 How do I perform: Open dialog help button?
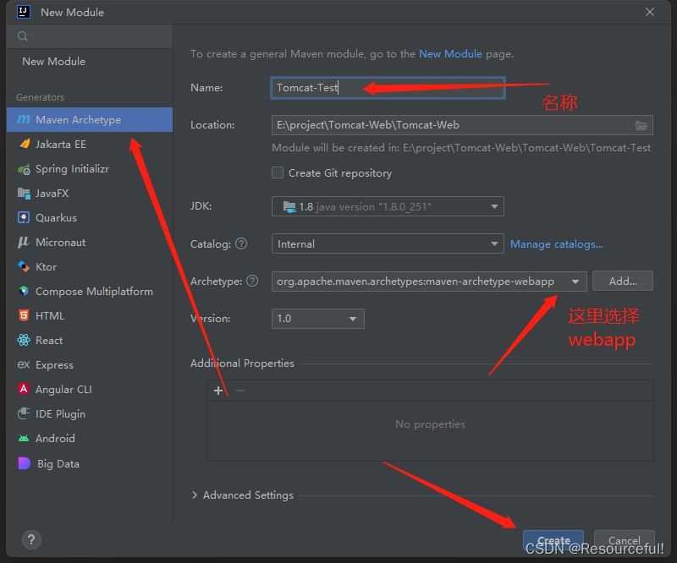31,539
